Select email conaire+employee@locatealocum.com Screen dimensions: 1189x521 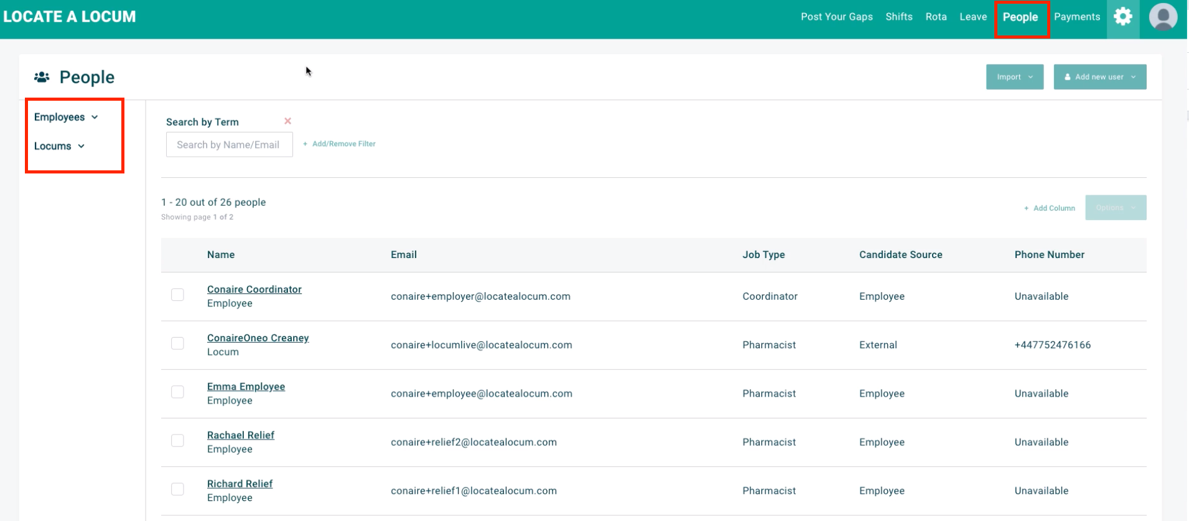click(482, 394)
